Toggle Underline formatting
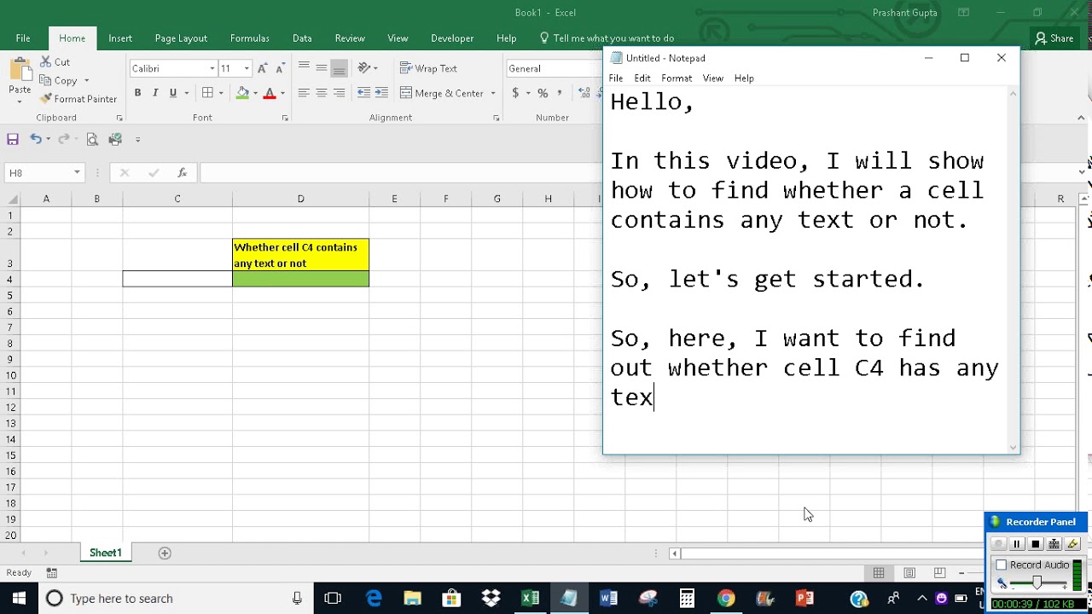 pyautogui.click(x=173, y=93)
